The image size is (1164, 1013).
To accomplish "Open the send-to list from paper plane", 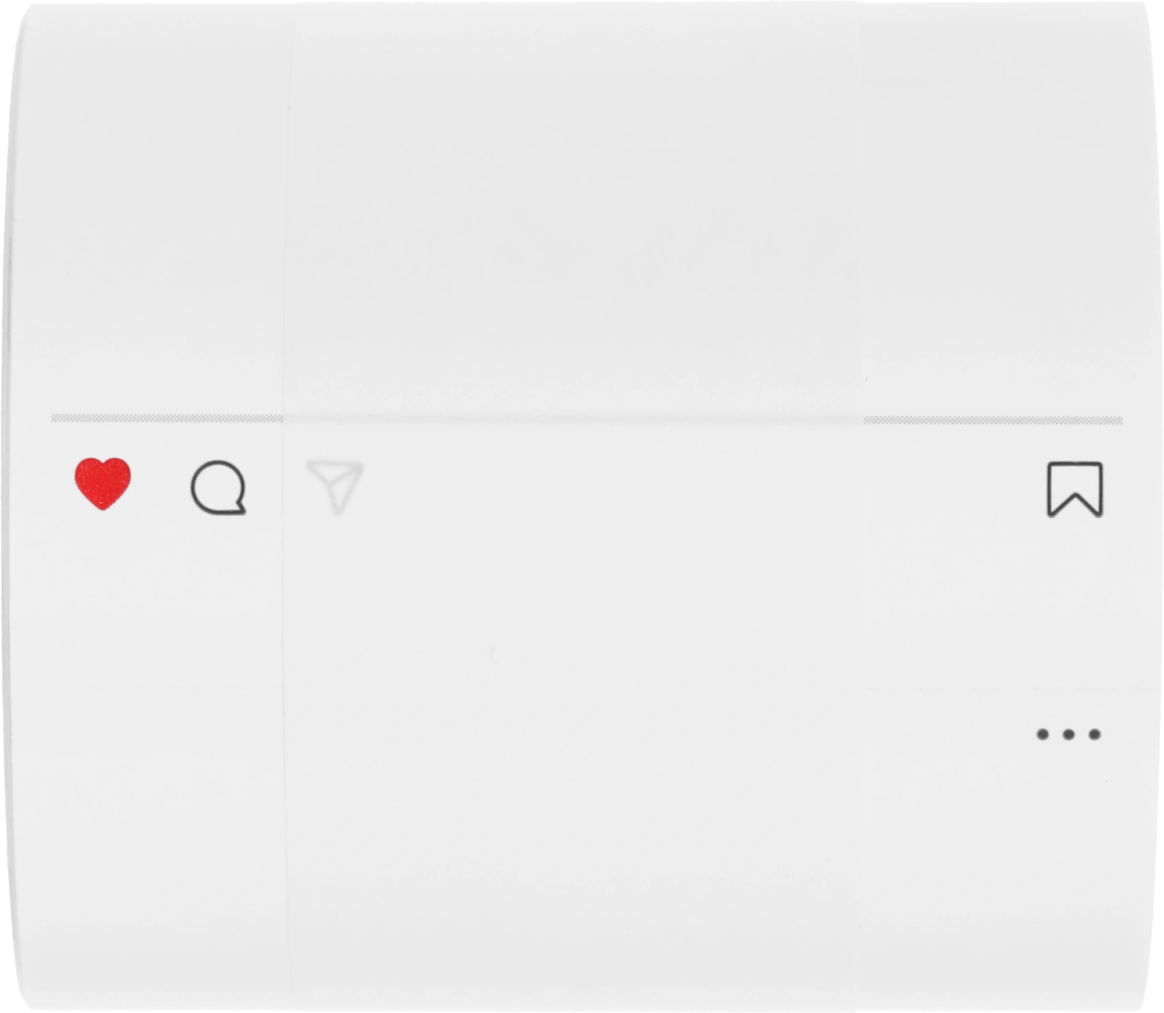I will click(x=336, y=487).
